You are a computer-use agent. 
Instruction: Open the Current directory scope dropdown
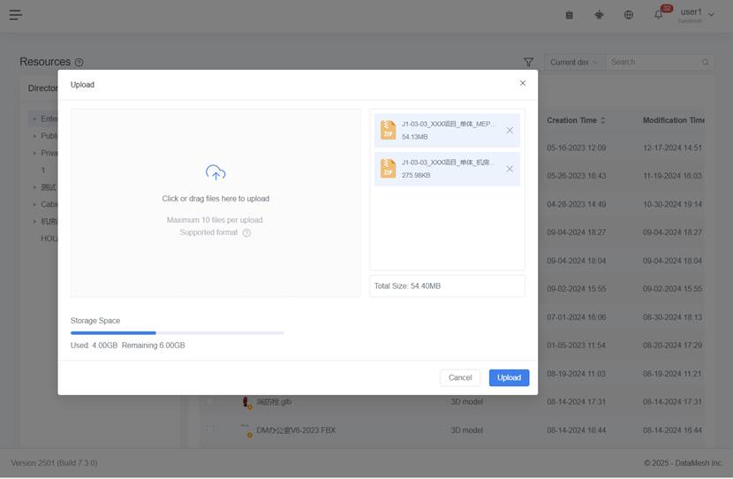(573, 63)
